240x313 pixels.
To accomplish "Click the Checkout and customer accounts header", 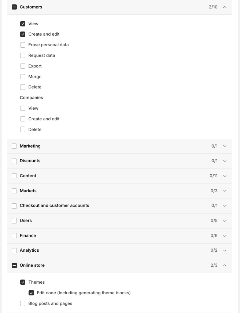I will click(54, 205).
